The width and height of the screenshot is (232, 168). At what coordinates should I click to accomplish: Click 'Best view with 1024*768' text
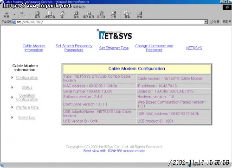[114, 151]
